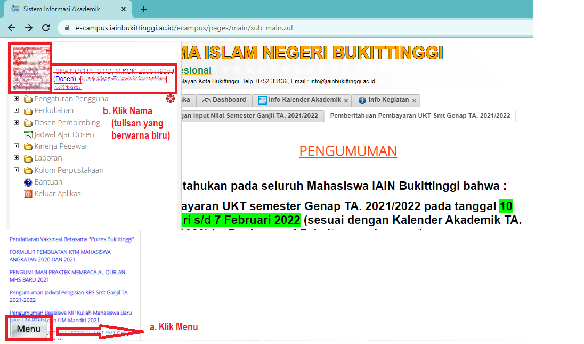
Task: Expand the Dosen Pembimbing tree node
Action: pyautogui.click(x=16, y=122)
